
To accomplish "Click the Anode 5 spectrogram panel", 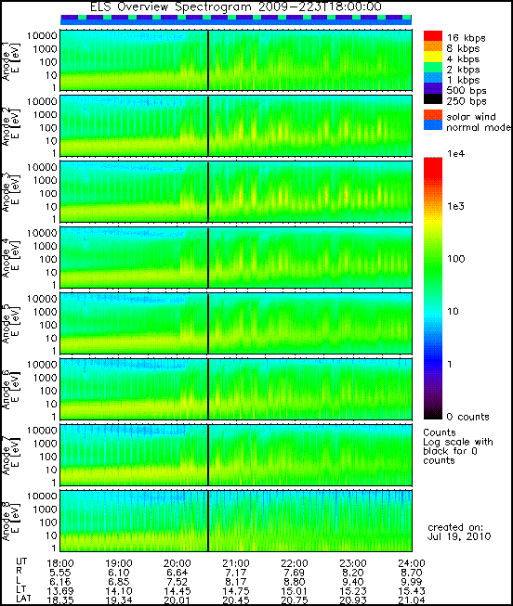I will point(236,324).
